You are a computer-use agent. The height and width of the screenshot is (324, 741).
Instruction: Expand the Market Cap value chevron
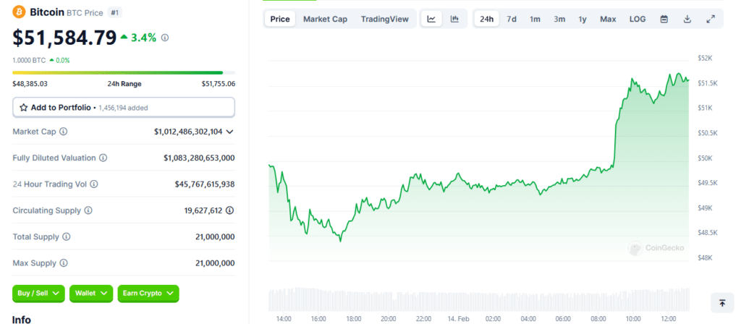(x=229, y=132)
